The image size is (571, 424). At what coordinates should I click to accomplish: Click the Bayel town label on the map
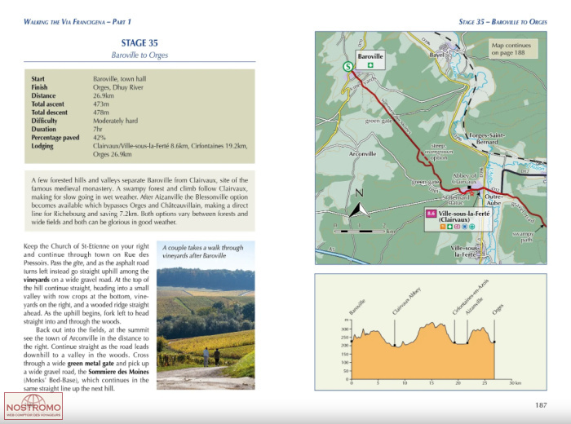(437, 55)
